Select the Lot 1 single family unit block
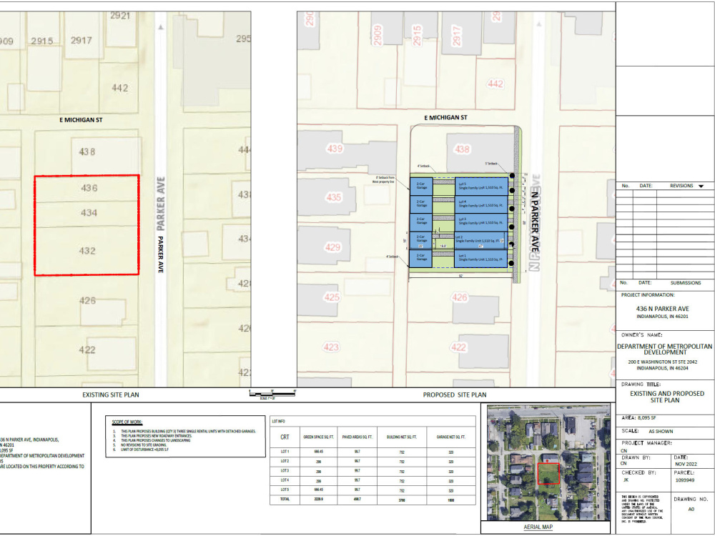 click(x=481, y=259)
